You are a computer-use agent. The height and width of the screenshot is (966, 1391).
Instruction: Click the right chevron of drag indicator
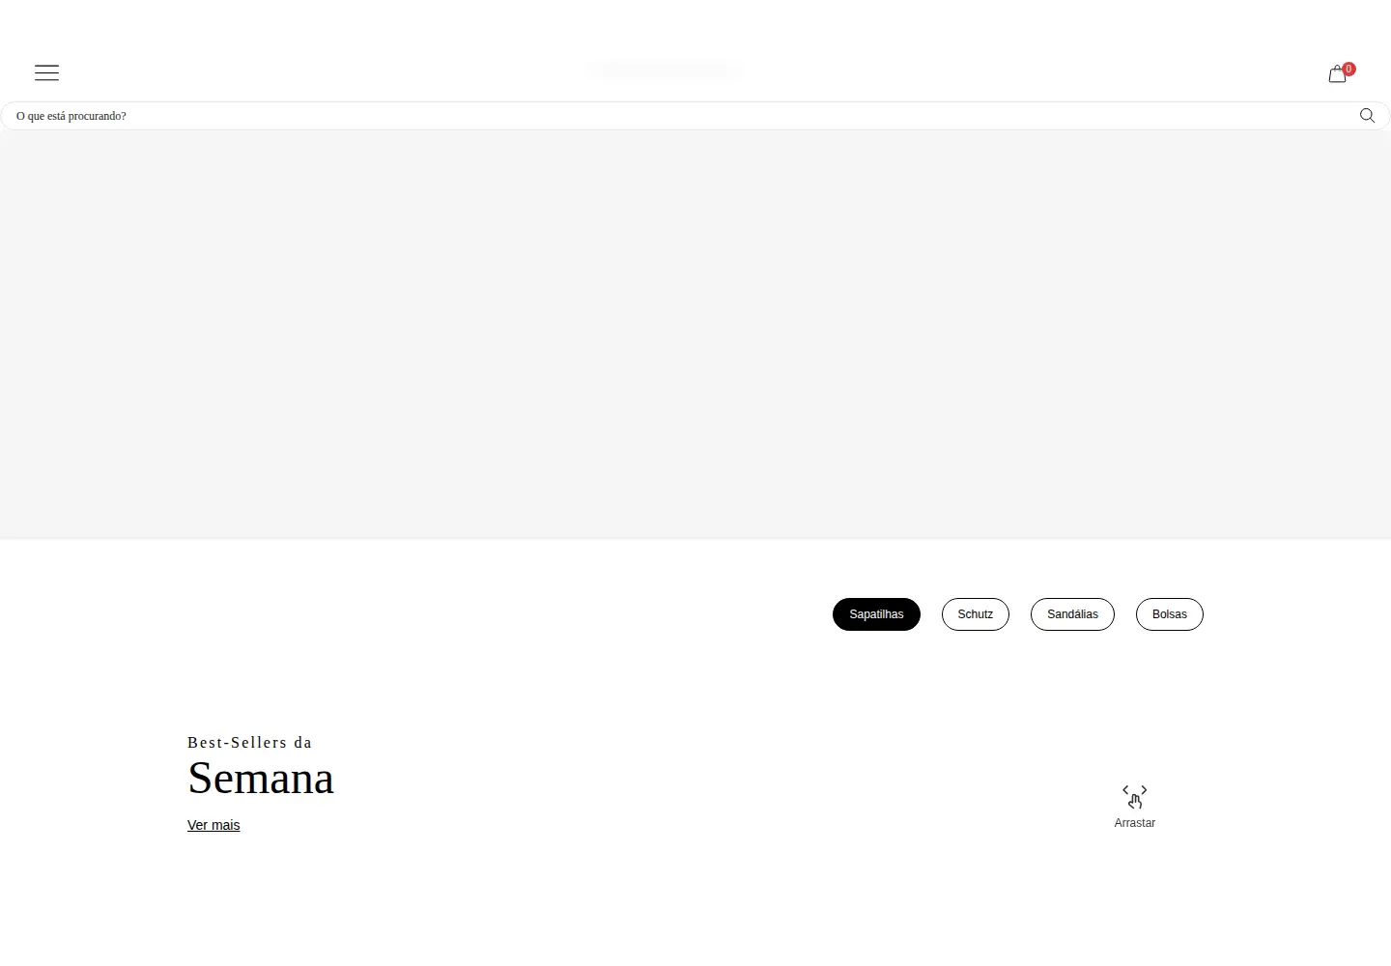[1144, 790]
